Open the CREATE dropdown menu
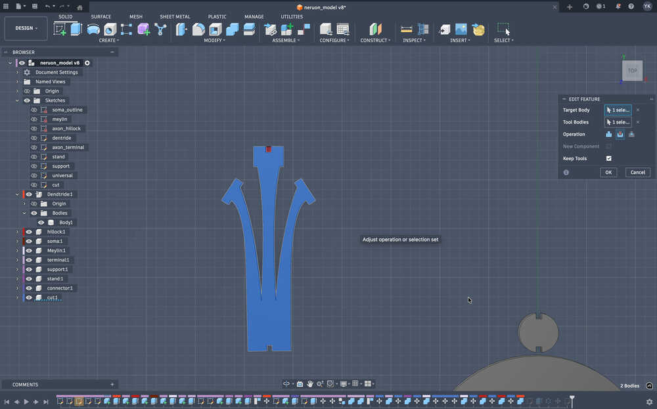 click(x=109, y=41)
